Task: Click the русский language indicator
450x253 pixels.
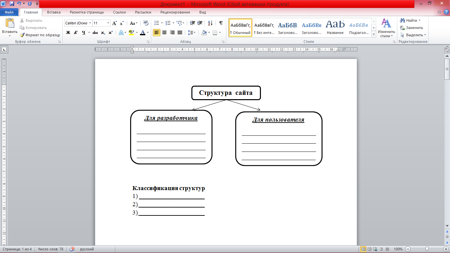Action: coord(87,249)
